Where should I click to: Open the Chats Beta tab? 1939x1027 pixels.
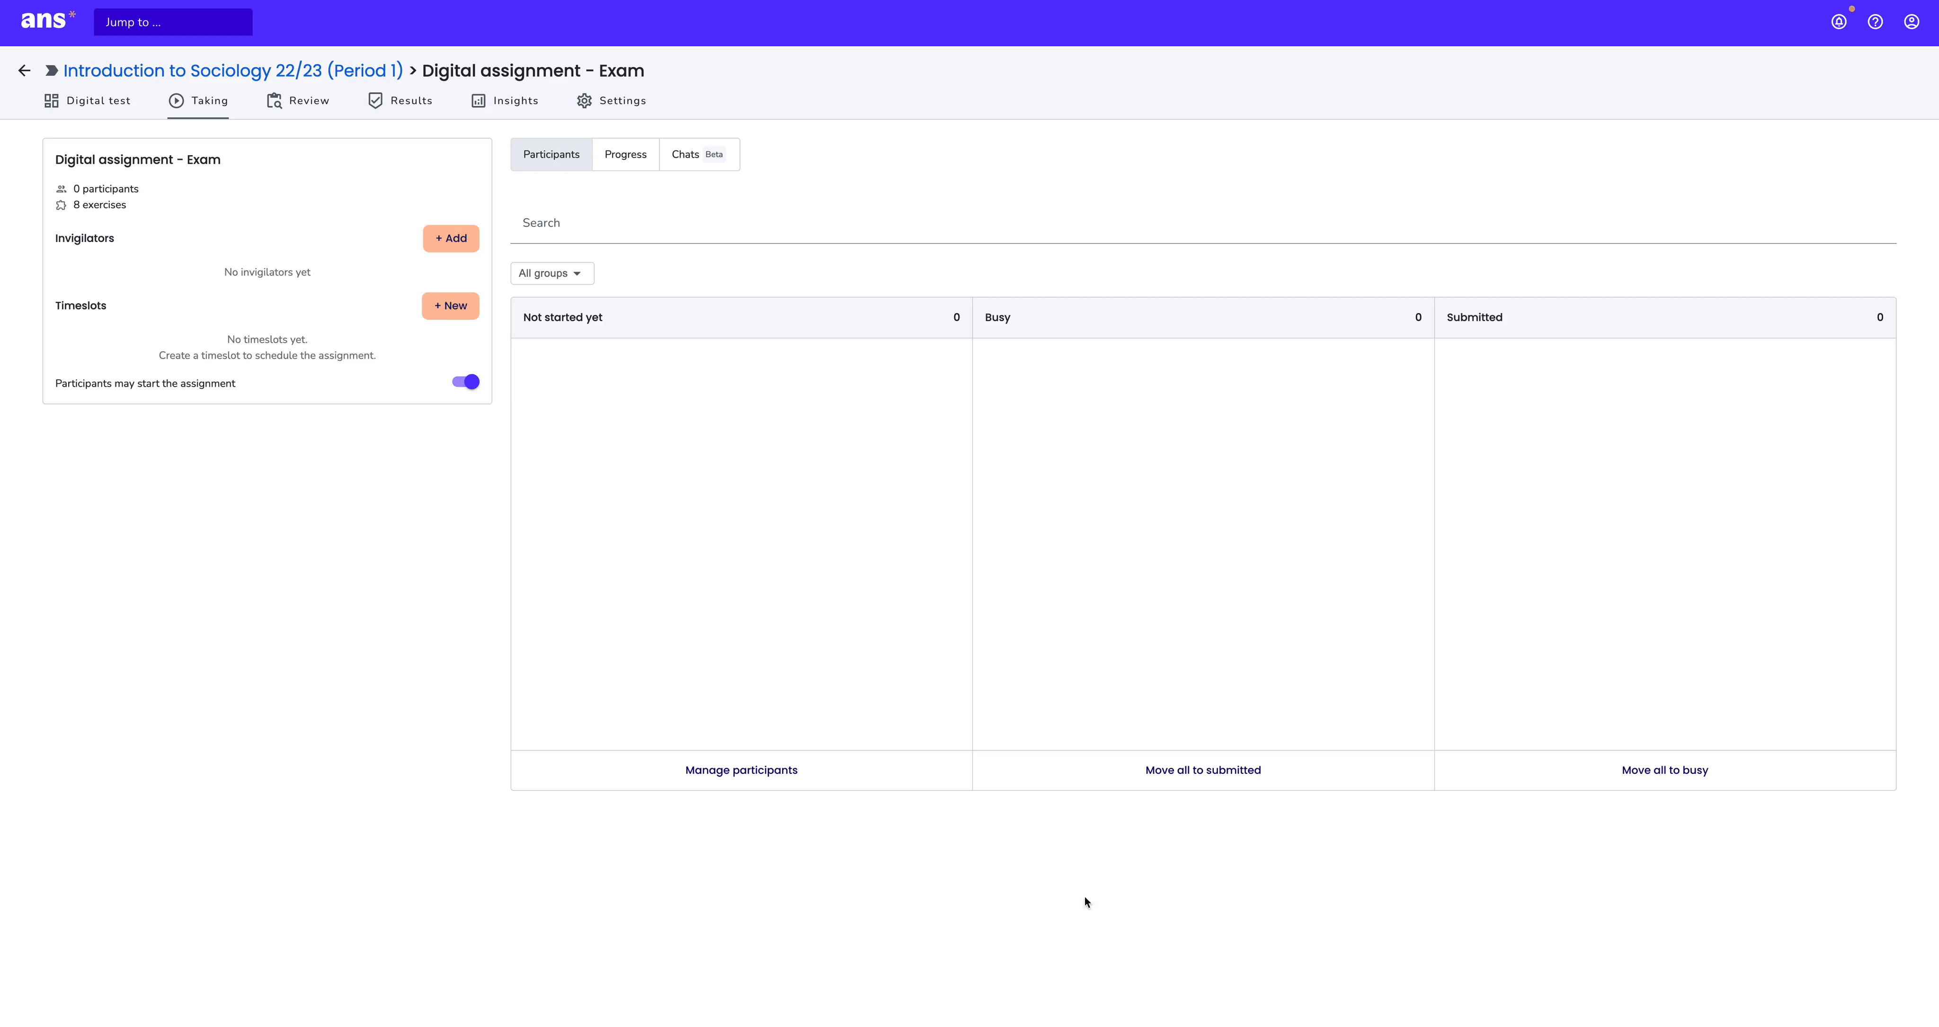[699, 154]
